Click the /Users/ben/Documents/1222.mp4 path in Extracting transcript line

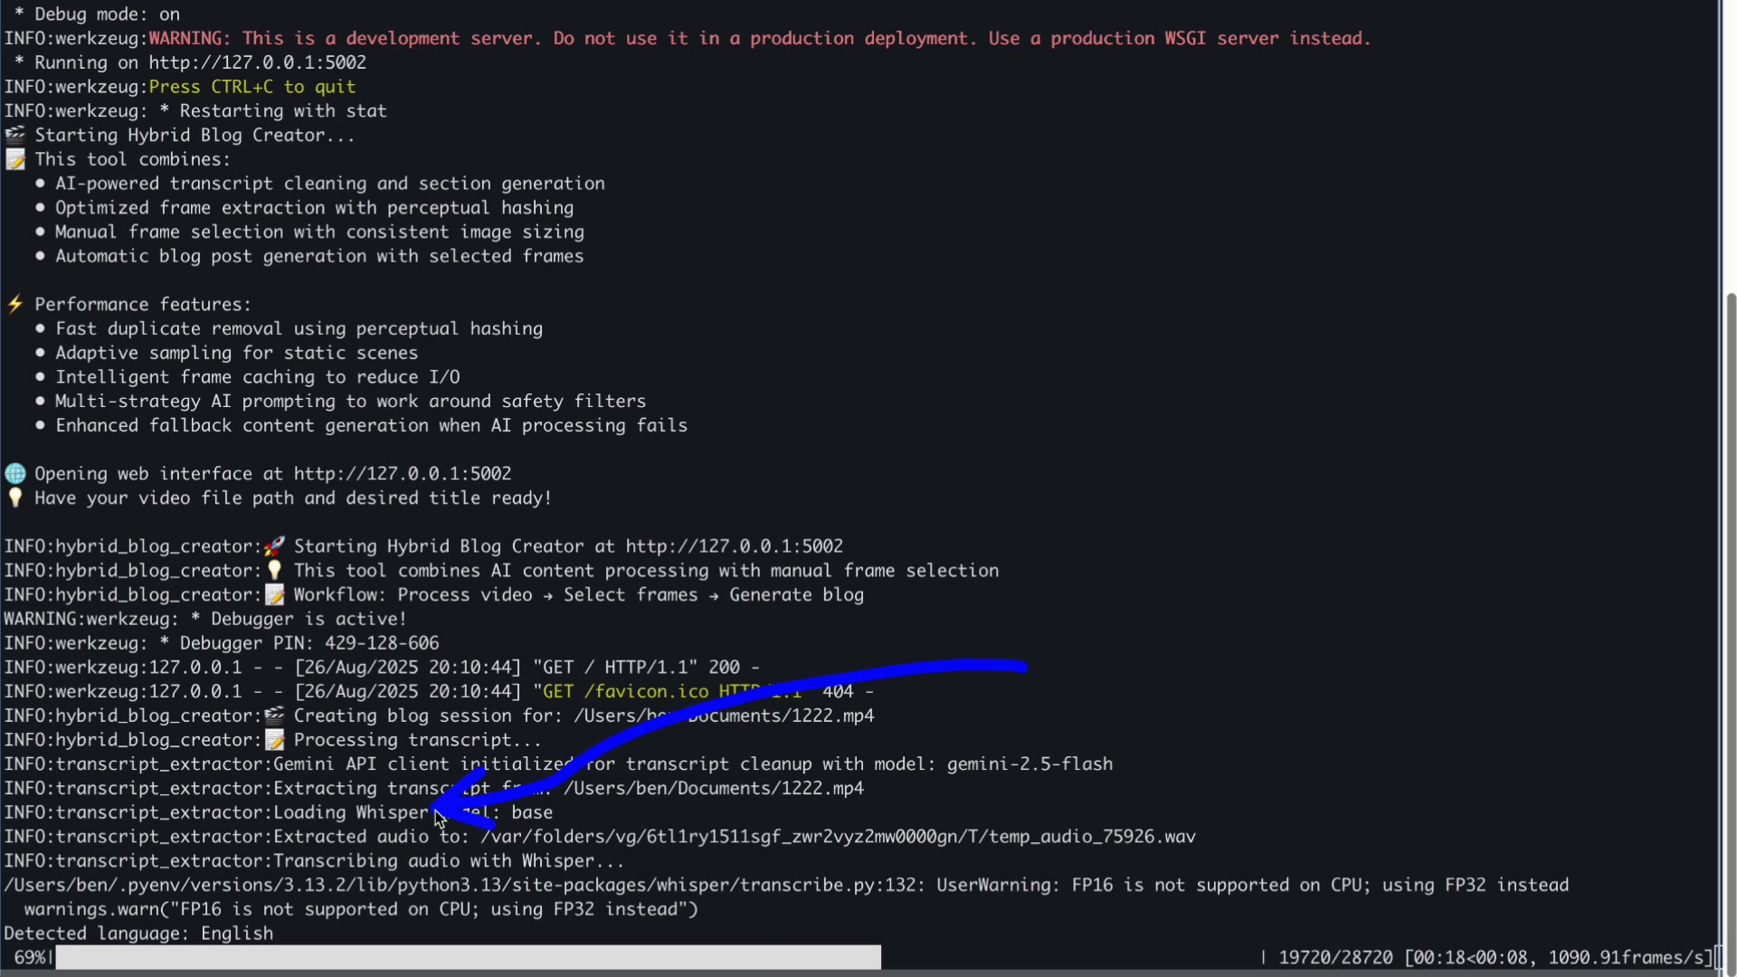[714, 789]
